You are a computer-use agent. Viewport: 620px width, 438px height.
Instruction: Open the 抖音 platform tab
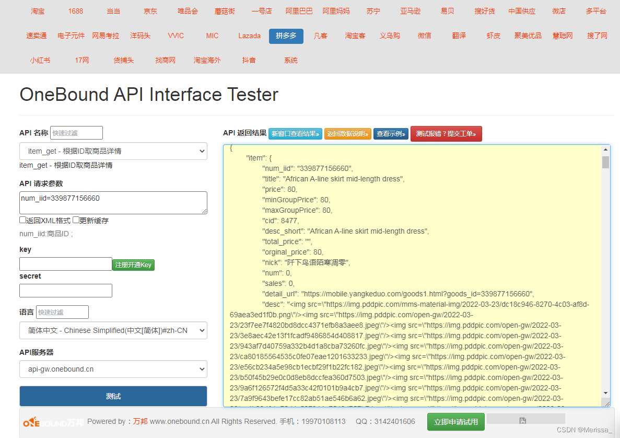tap(249, 61)
